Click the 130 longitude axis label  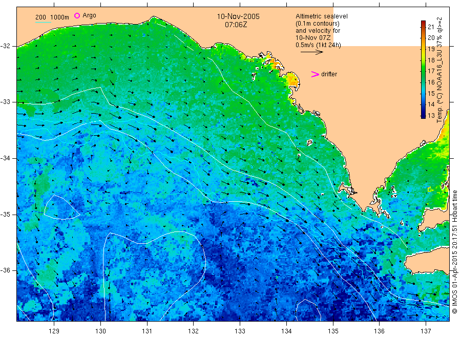click(x=100, y=331)
